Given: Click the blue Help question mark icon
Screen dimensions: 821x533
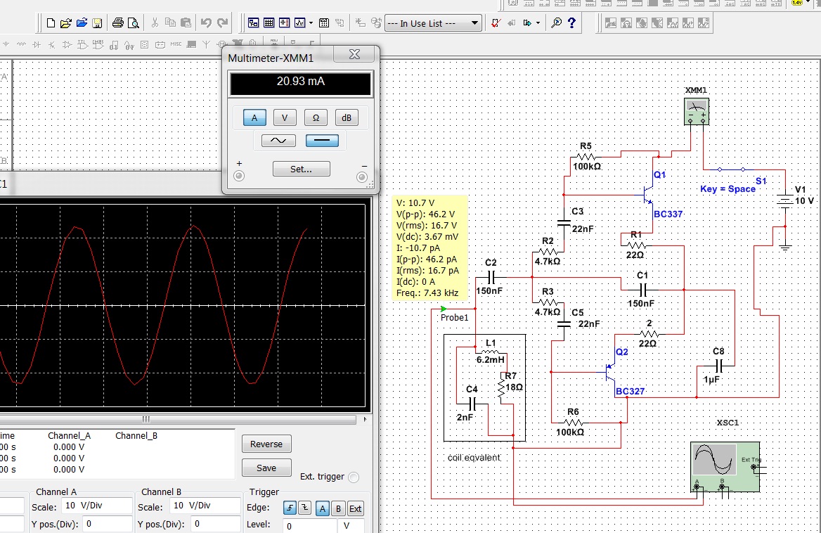Looking at the screenshot, I should coord(571,23).
